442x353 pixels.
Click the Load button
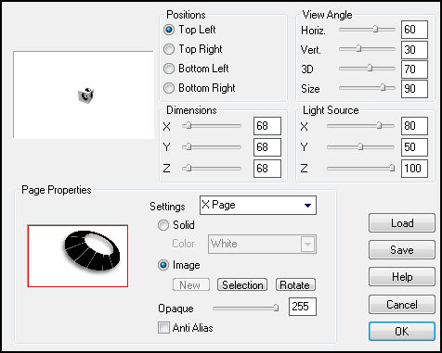(402, 223)
